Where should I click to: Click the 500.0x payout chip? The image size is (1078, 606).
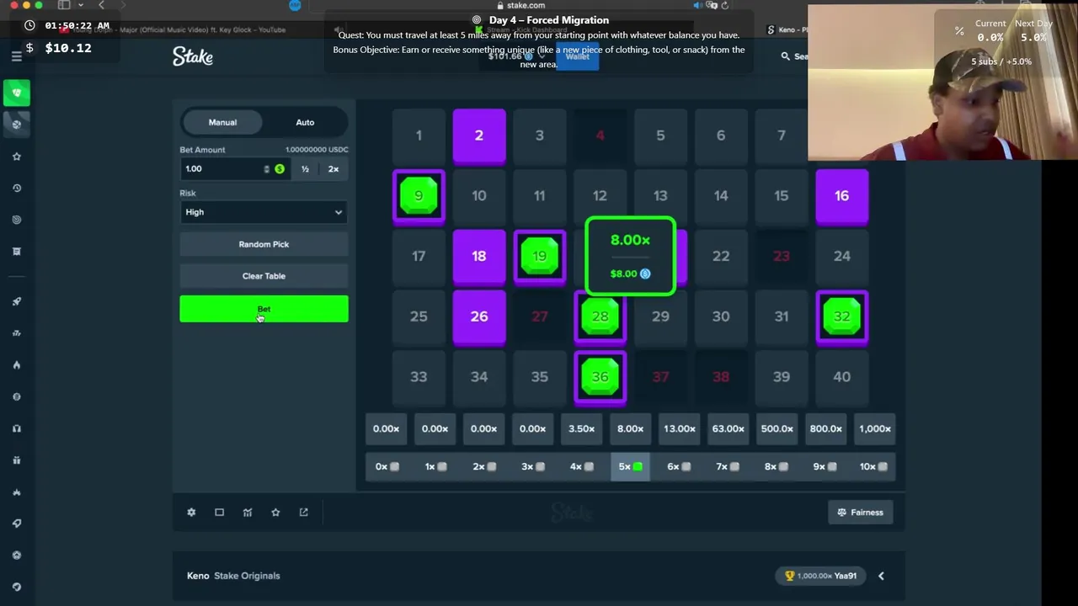coord(776,428)
